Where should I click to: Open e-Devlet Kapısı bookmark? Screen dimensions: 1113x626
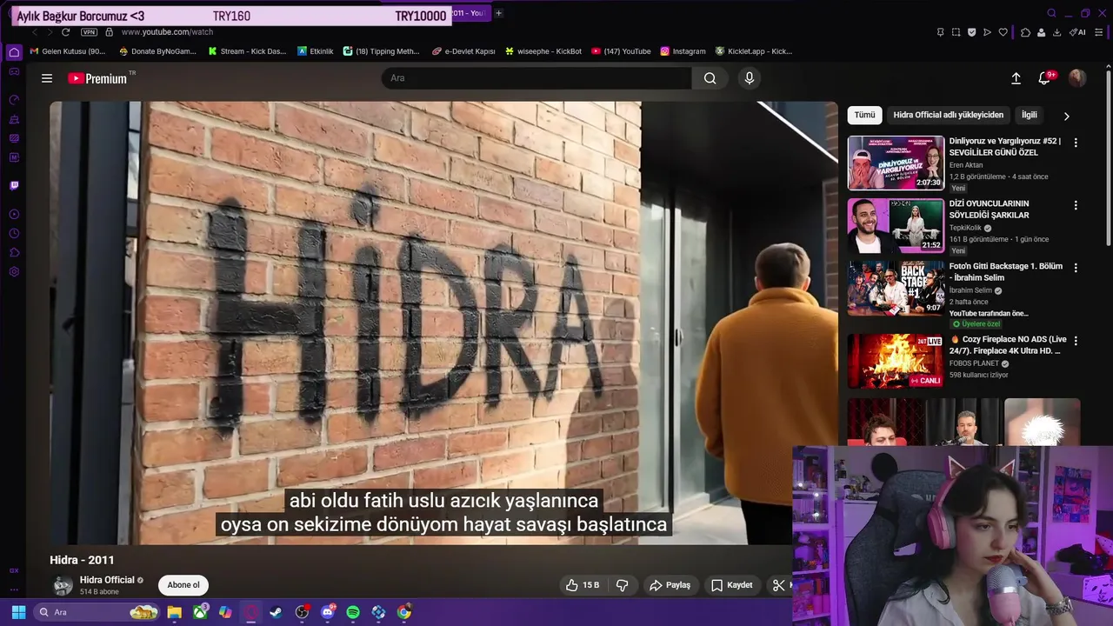pos(463,51)
